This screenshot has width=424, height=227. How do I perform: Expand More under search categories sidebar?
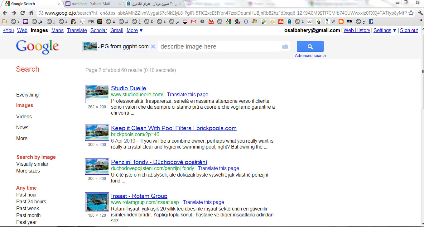pyautogui.click(x=22, y=138)
